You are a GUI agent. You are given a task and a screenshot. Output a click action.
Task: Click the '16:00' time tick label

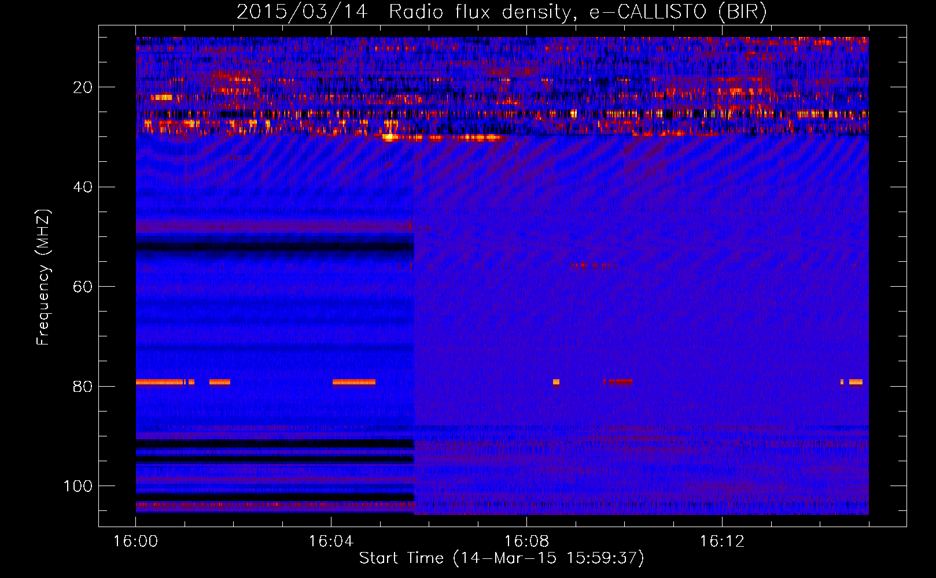tap(136, 542)
